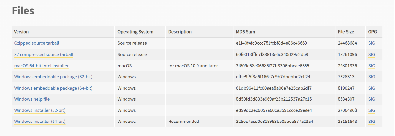Get SIG for Windows embeddable 32-bit package

click(x=372, y=77)
